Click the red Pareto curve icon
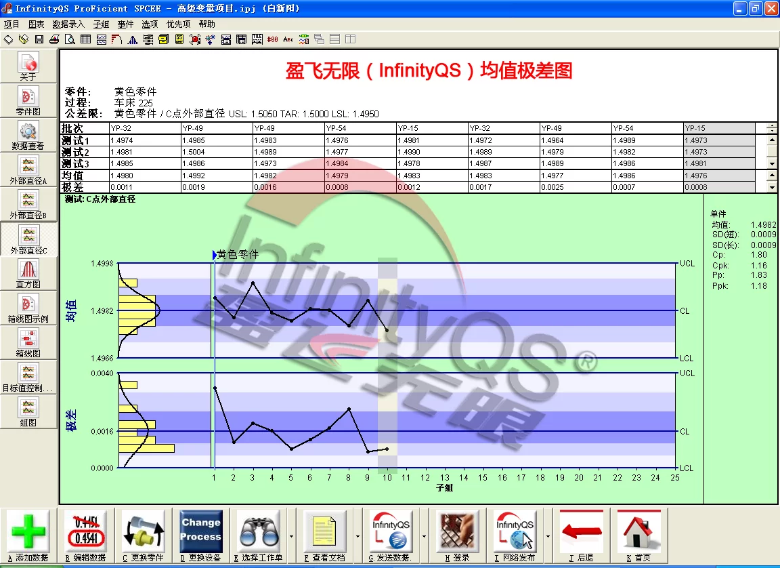This screenshot has width=780, height=568. (117, 39)
